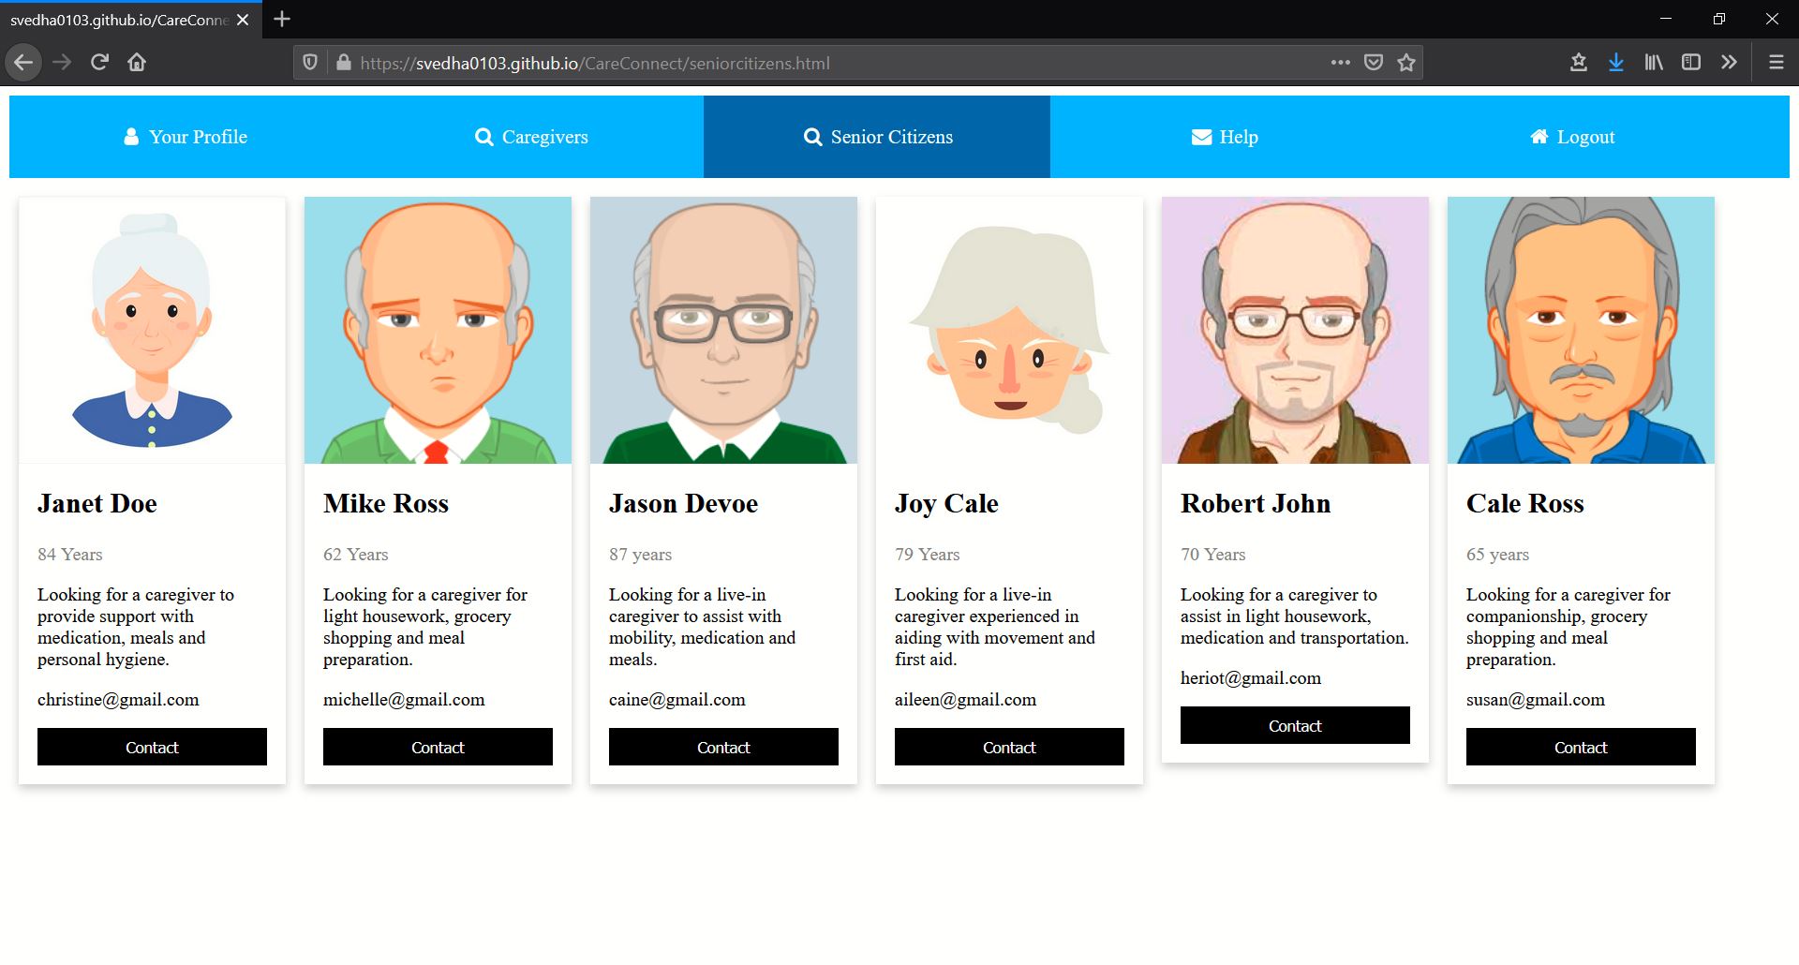This screenshot has width=1799, height=965.
Task: Click the shield tracking-protection icon in address bar
Action: 311,62
